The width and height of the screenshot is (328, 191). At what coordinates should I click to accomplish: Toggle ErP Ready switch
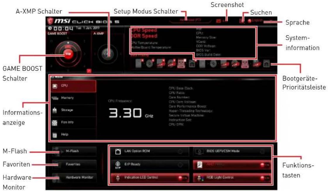[180, 165]
